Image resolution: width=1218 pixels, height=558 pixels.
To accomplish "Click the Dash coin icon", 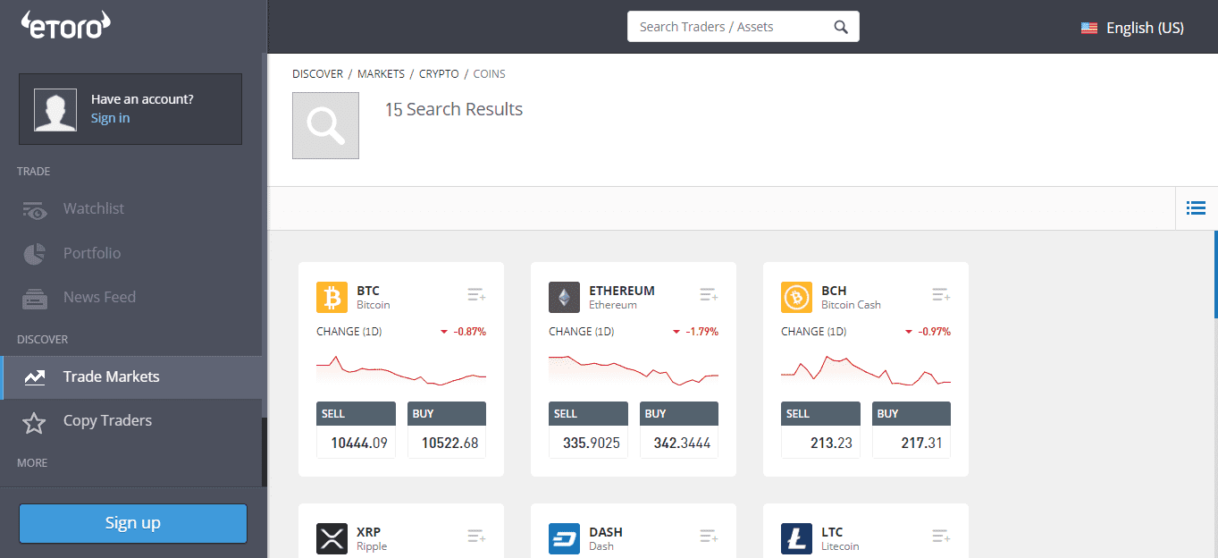I will [x=563, y=538].
